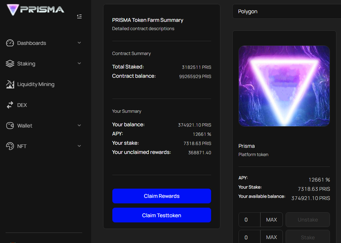Image resolution: width=341 pixels, height=243 pixels.
Task: Click the disabled Stake button
Action: (x=307, y=237)
